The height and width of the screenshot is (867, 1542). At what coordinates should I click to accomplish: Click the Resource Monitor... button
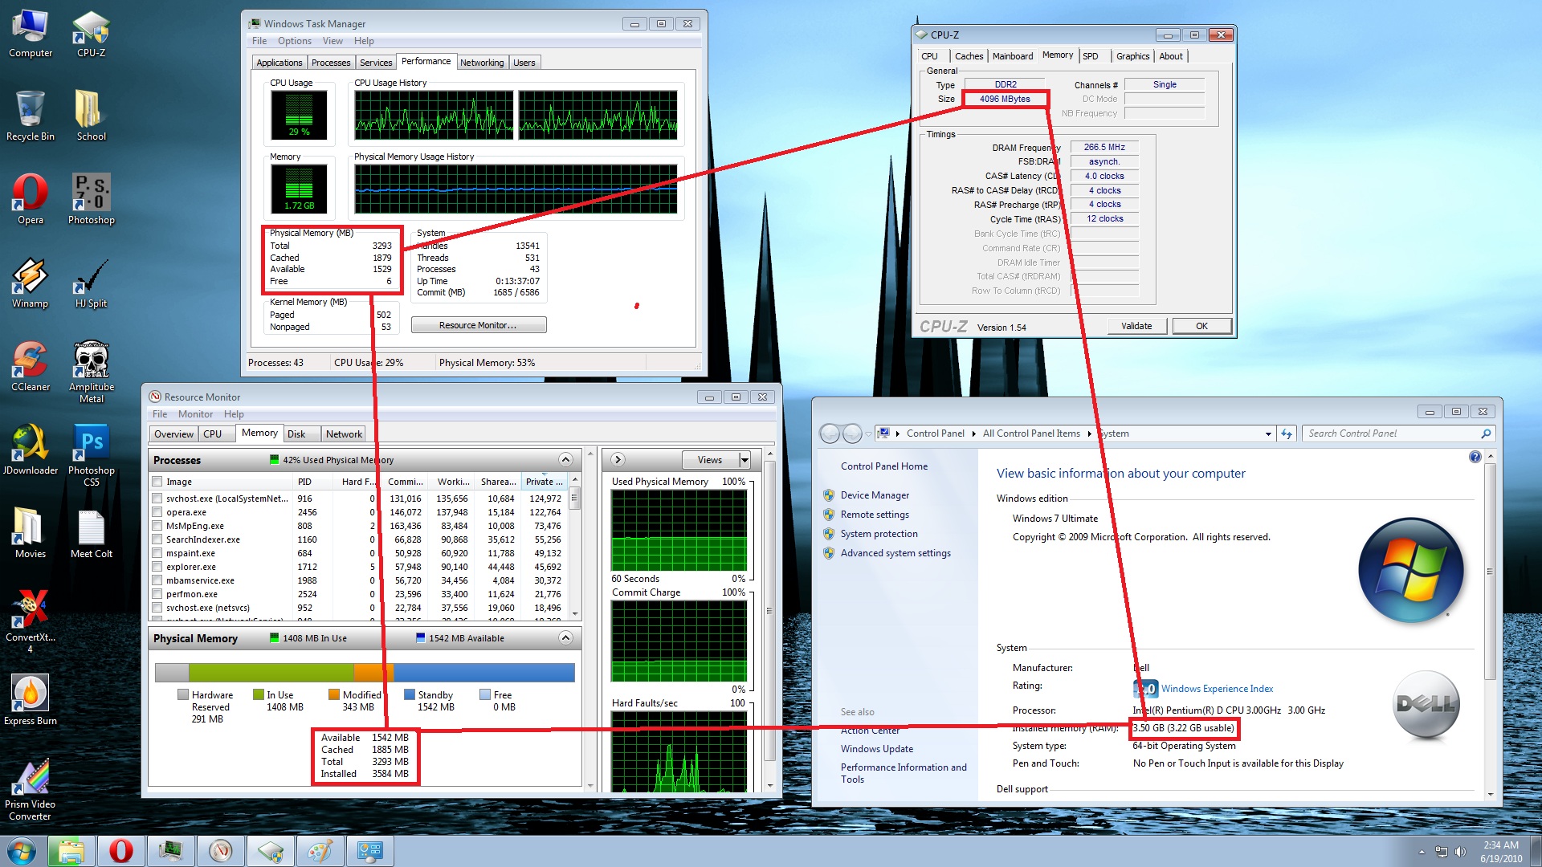(479, 325)
